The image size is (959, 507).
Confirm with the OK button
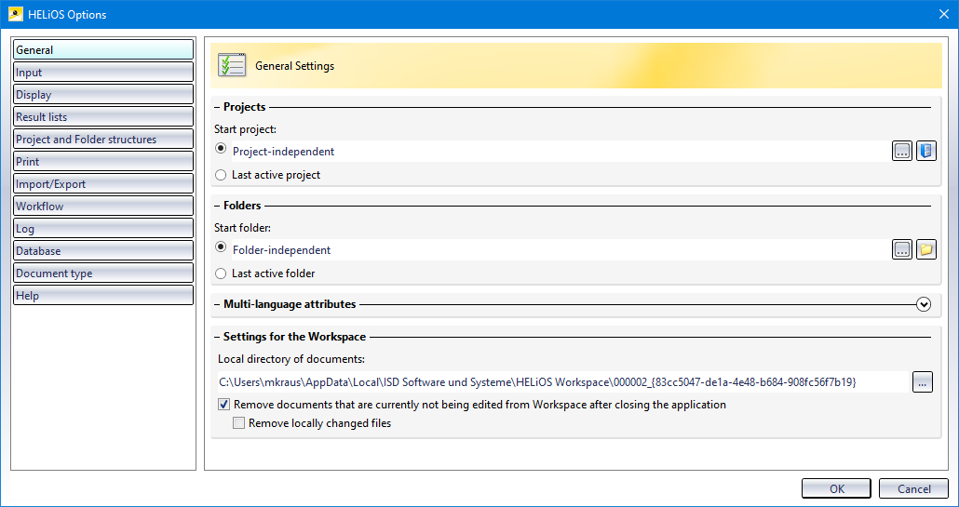coord(837,488)
